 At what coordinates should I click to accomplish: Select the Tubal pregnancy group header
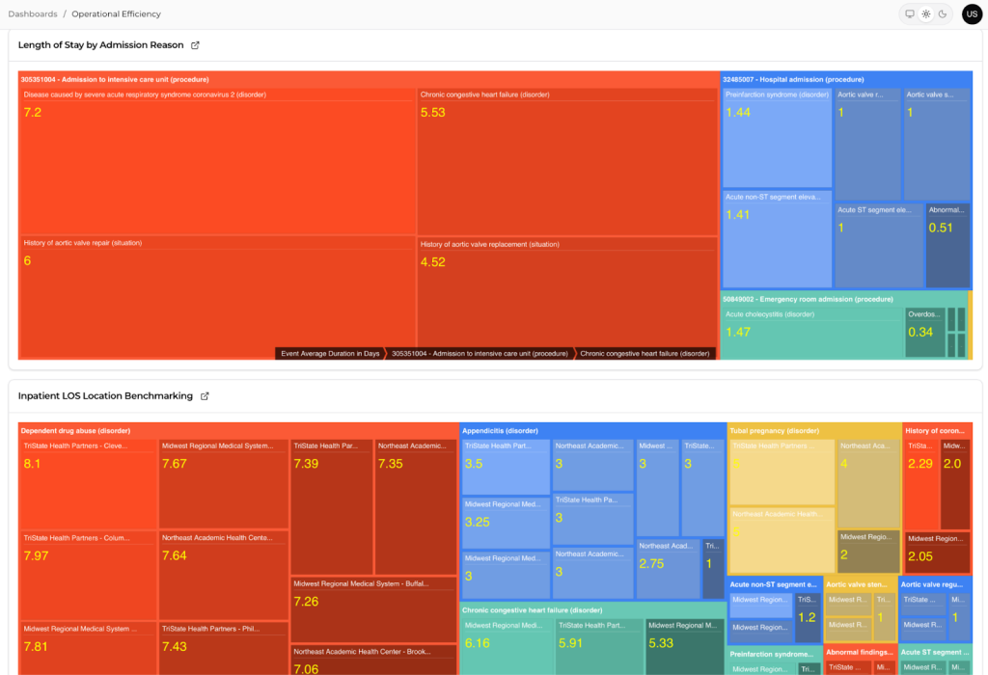point(775,430)
